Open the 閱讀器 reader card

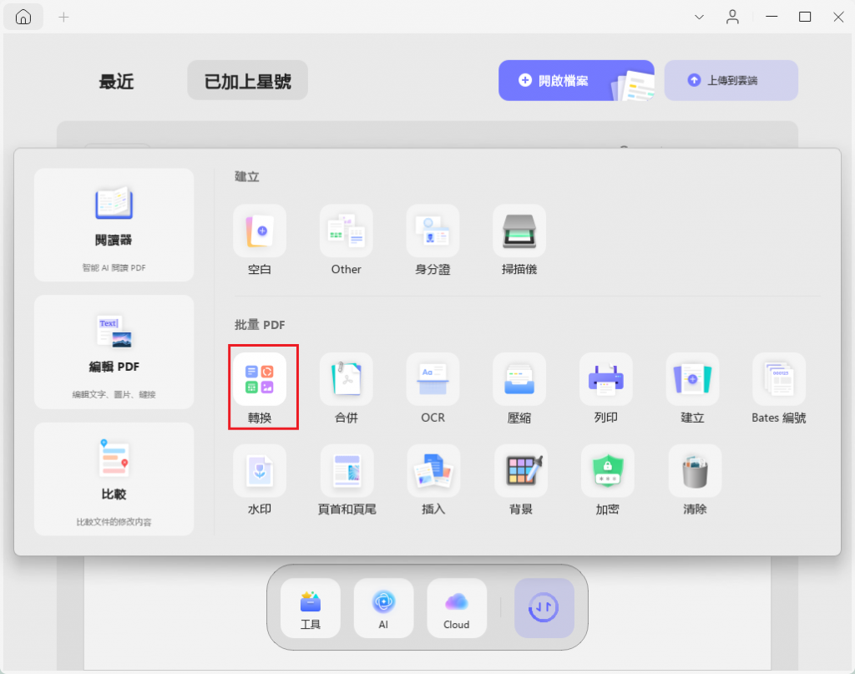(114, 225)
